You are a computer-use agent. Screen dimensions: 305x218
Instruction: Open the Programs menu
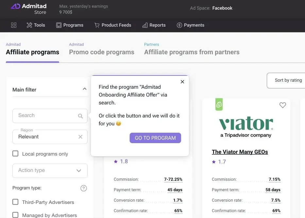[x=70, y=25]
